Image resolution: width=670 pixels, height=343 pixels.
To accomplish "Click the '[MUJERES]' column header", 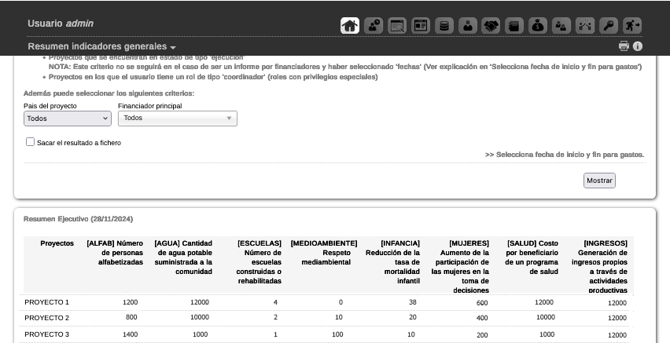I will [460, 267].
